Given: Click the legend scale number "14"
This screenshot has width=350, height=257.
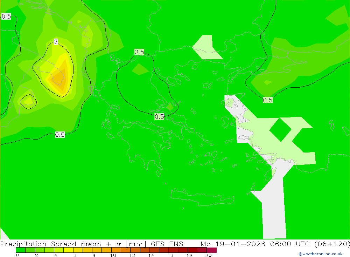Looking at the screenshot, I should tap(151, 255).
